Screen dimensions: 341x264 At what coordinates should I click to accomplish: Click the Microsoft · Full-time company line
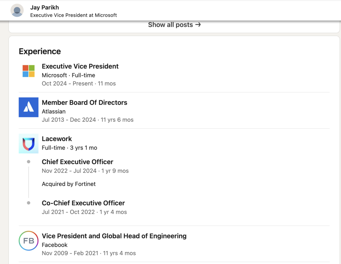(x=69, y=75)
